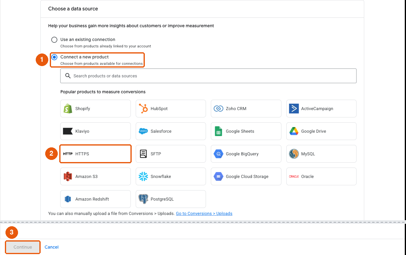406x255 pixels.
Task: Focus the Search products or data sources field
Action: [208, 76]
